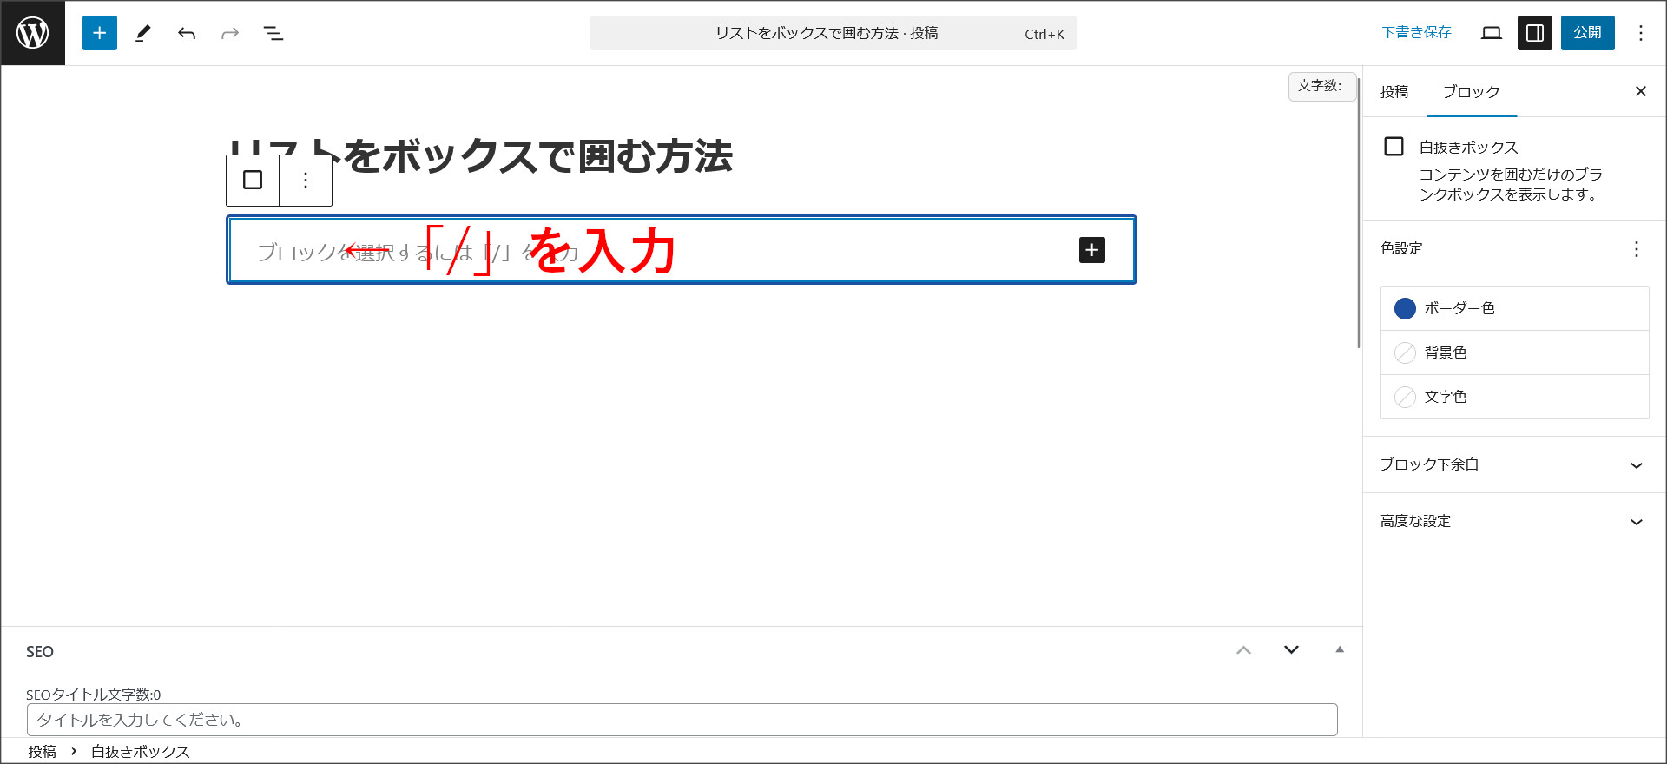Click the black add block button

pyautogui.click(x=1092, y=250)
